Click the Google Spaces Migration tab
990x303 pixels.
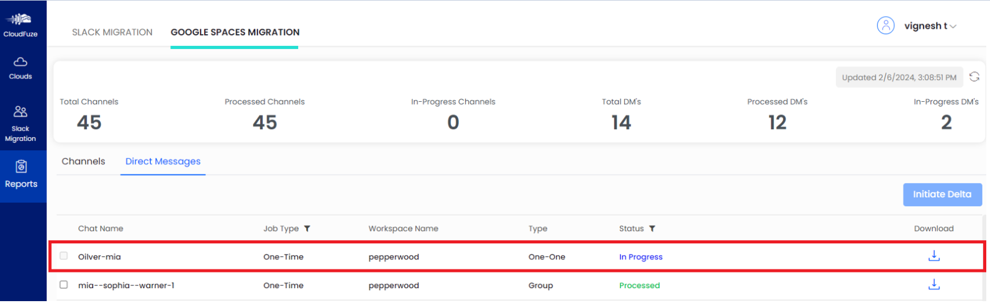point(235,32)
